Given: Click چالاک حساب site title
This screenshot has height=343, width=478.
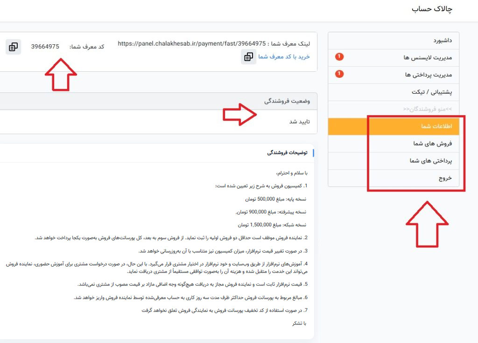Looking at the screenshot, I should pyautogui.click(x=432, y=9).
